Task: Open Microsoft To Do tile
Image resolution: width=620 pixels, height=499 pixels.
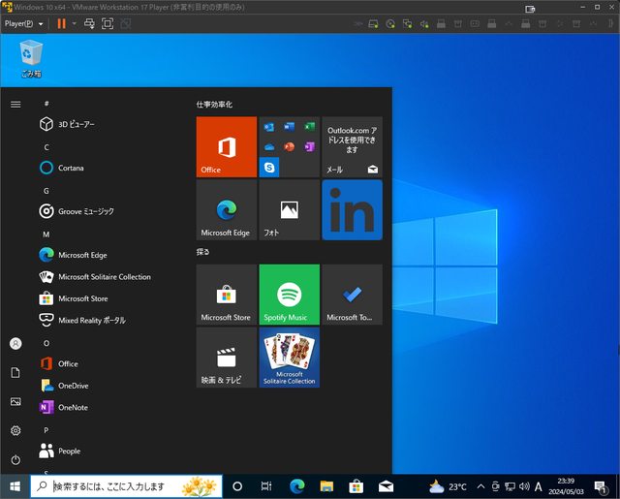Action: point(352,295)
